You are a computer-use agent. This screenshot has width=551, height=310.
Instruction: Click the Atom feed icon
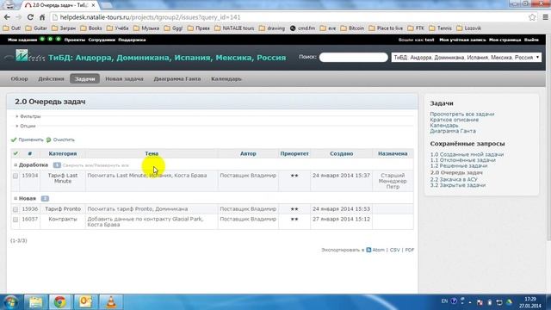368,250
